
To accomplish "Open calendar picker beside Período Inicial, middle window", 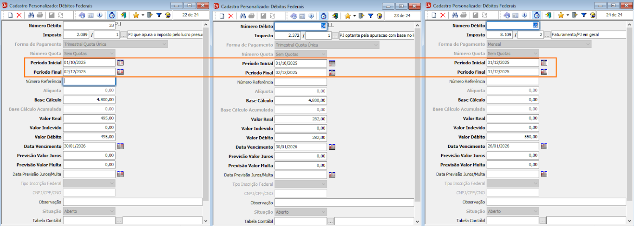I will [x=332, y=63].
